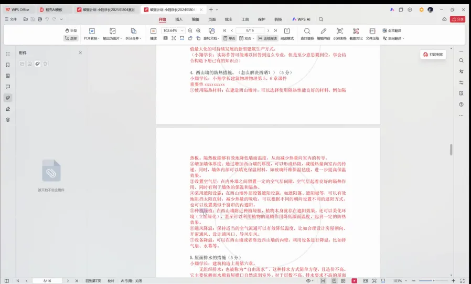Image resolution: width=471 pixels, height=284 pixels.
Task: Open bookmarks panel in left sidebar
Action: click(x=8, y=65)
